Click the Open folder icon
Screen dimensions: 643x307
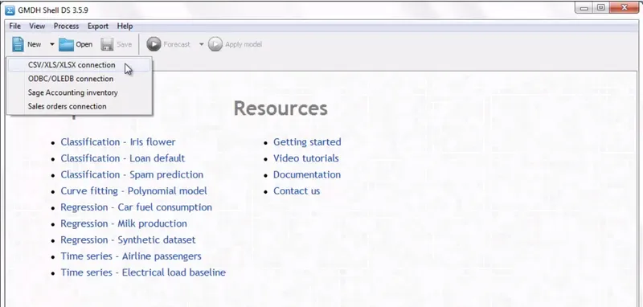coord(66,44)
